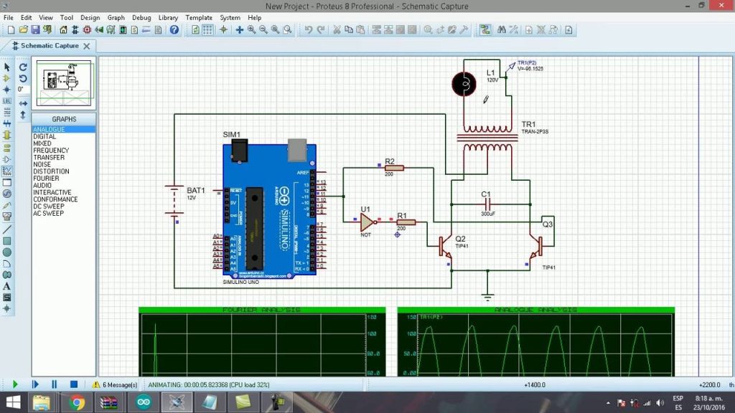Image resolution: width=735 pixels, height=413 pixels.
Task: Open the PCB Layout icon in toolbar
Action: tap(87, 30)
